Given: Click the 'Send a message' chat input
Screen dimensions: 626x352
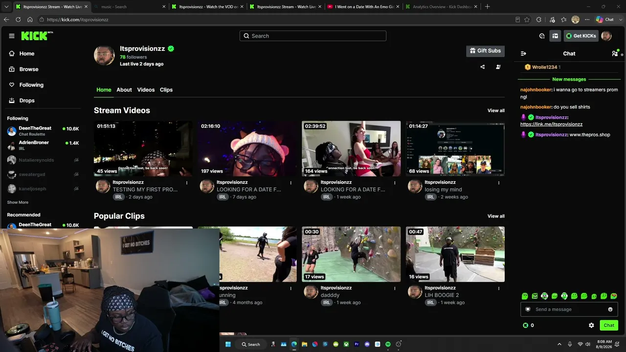Looking at the screenshot, I should click(x=569, y=309).
